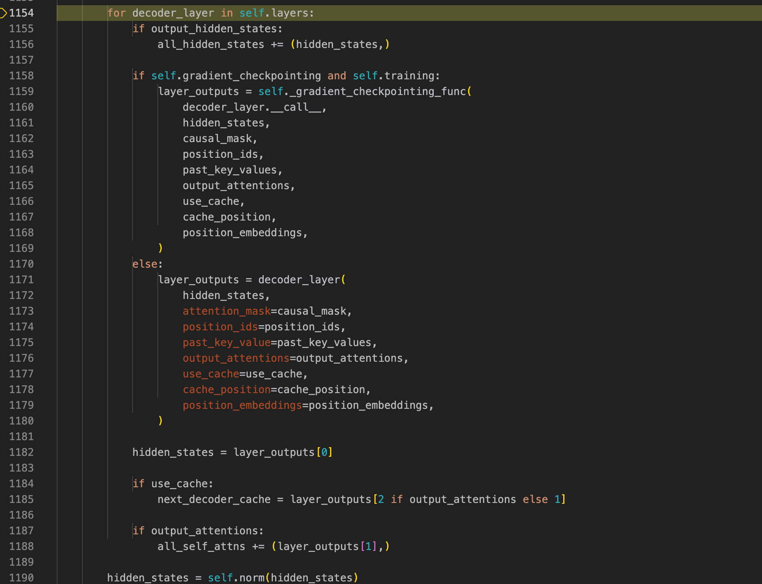The width and height of the screenshot is (762, 584).
Task: Place cursor on the highlighted for decoder_layer line
Action: click(210, 13)
